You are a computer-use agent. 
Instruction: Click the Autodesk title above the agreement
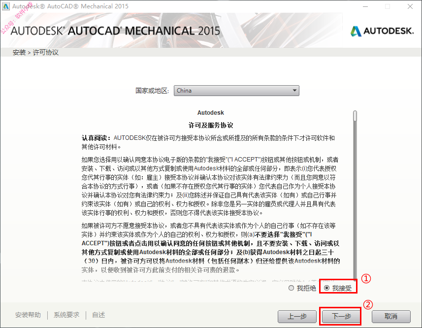pos(210,113)
